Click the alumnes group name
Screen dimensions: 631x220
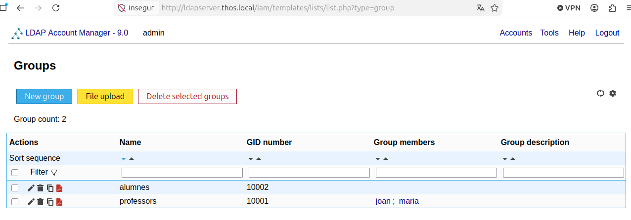click(135, 187)
